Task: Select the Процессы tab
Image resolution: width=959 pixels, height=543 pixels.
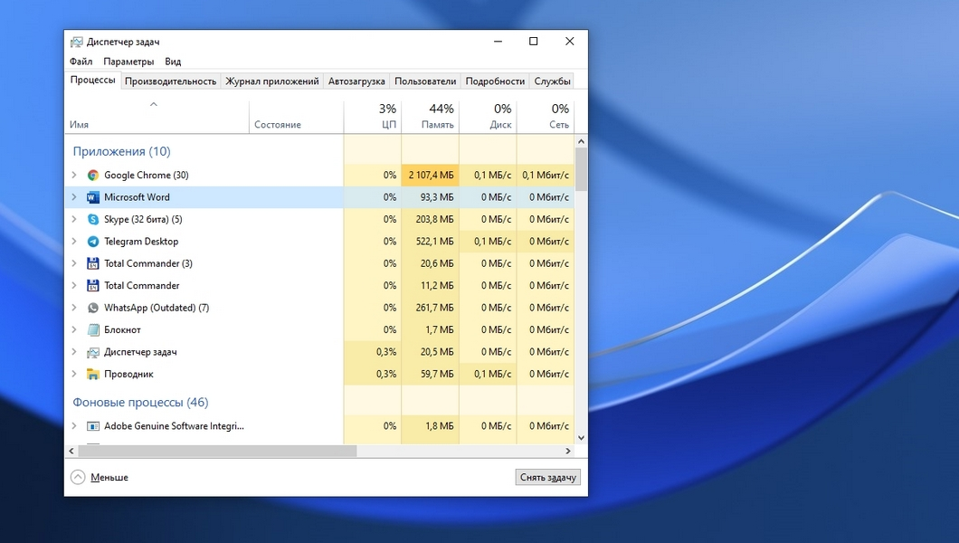Action: (92, 81)
